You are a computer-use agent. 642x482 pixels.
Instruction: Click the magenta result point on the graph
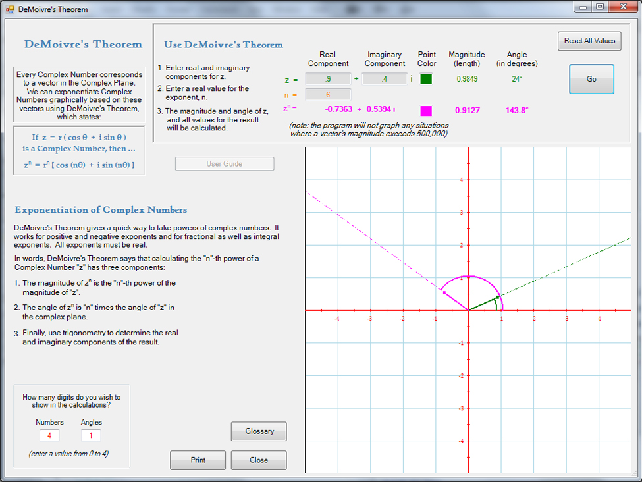click(x=444, y=292)
